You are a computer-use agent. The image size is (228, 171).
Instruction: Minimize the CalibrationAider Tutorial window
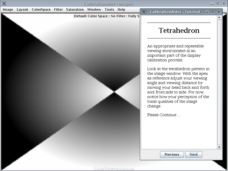pos(207,12)
